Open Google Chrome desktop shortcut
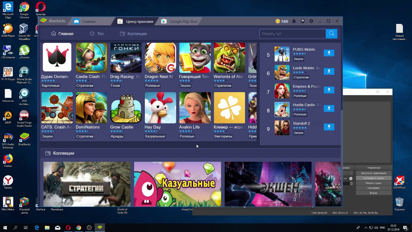412x232 pixels. coord(24,10)
